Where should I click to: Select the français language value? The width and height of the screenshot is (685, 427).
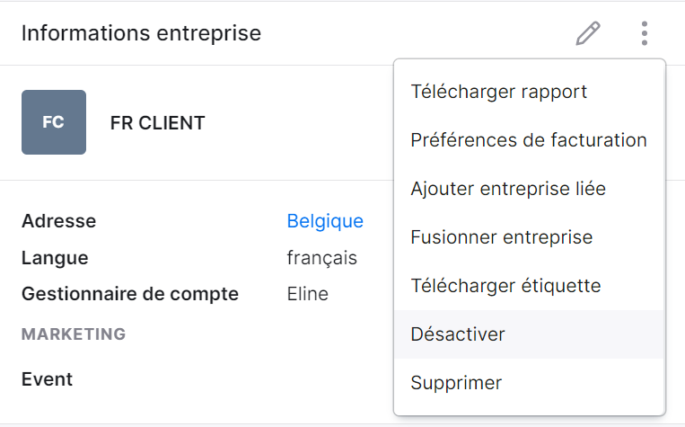(322, 258)
